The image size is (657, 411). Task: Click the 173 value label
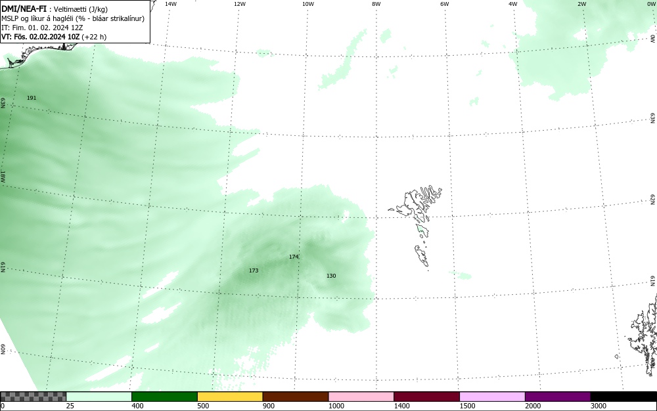pyautogui.click(x=254, y=270)
